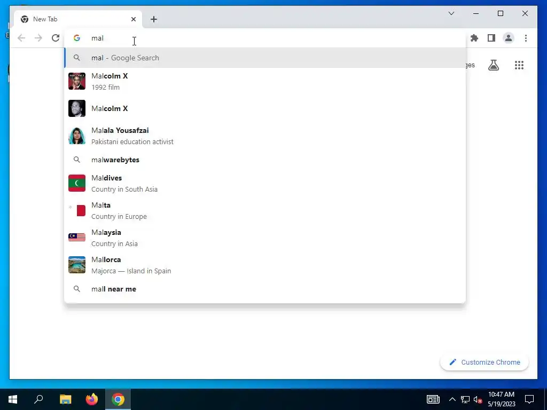Click the magnifier icon beside malwarebytes
The height and width of the screenshot is (410, 547).
point(77,160)
